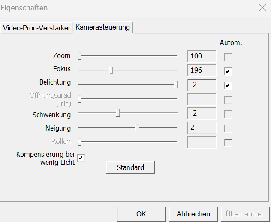Disable automatic Fokus checkbox
Screen dimensions: 271x222
[228, 71]
